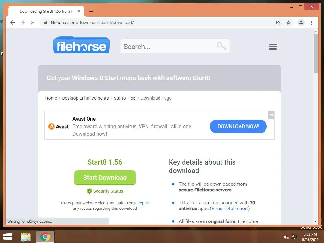Open a new browser tab

(91, 11)
